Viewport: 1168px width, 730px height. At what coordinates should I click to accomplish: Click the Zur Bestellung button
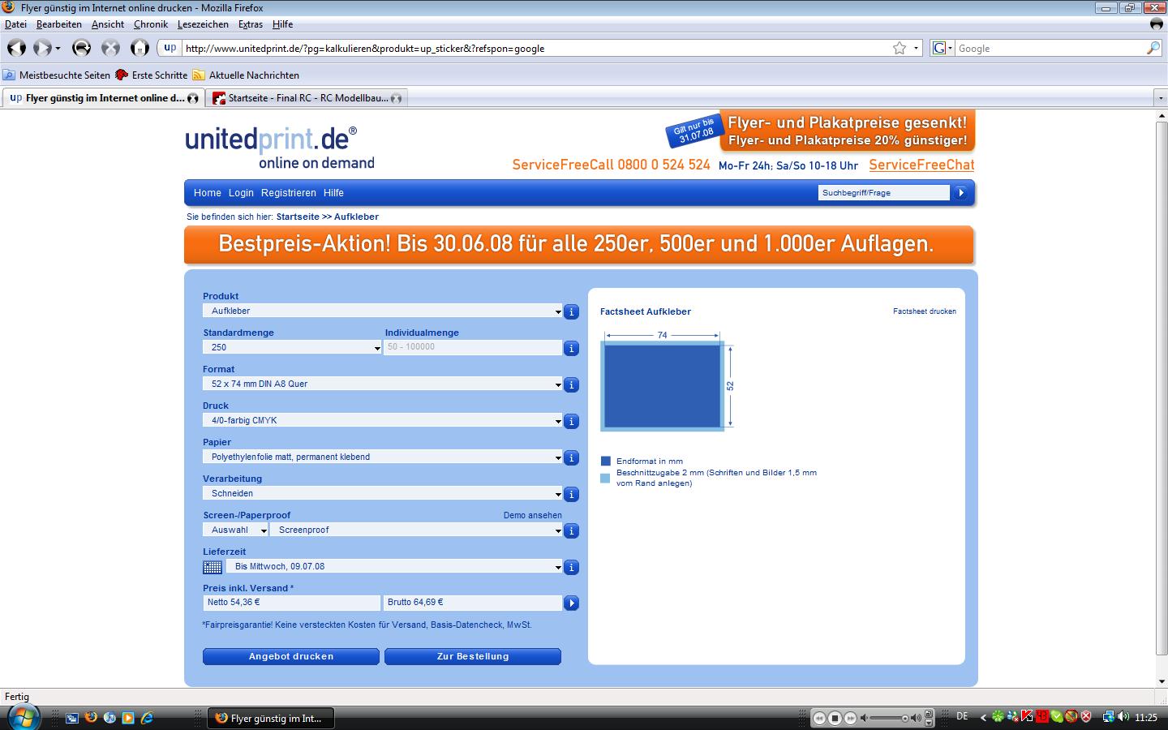point(473,656)
